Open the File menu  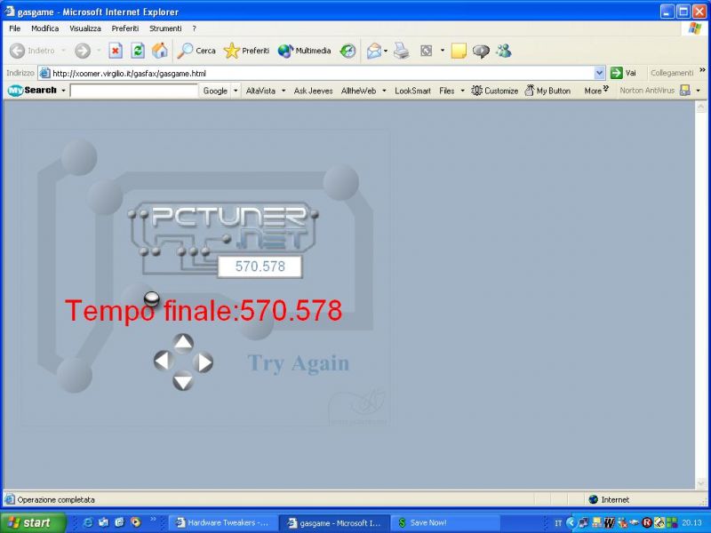coord(15,28)
